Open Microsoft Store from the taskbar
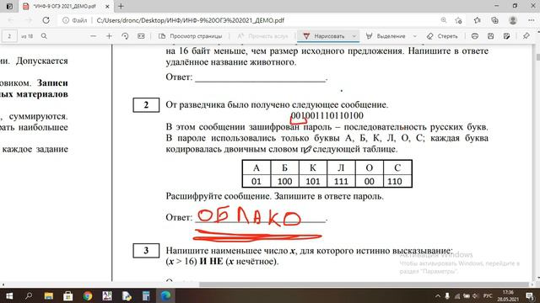Image resolution: width=540 pixels, height=303 pixels. coord(67,295)
